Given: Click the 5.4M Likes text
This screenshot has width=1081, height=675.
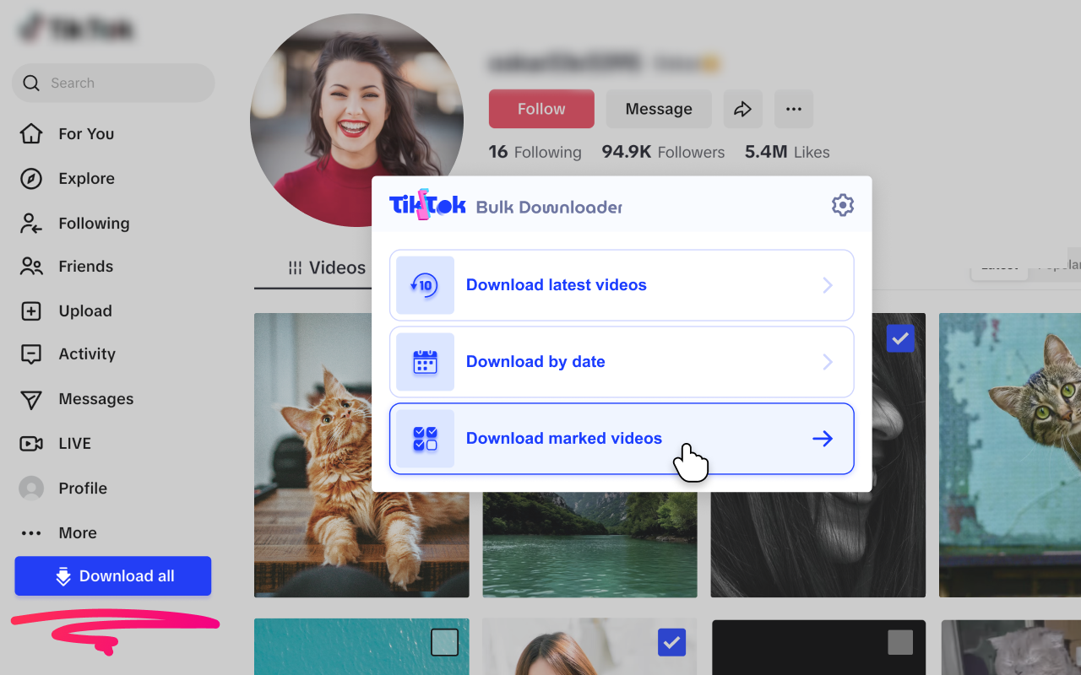Looking at the screenshot, I should (x=787, y=152).
